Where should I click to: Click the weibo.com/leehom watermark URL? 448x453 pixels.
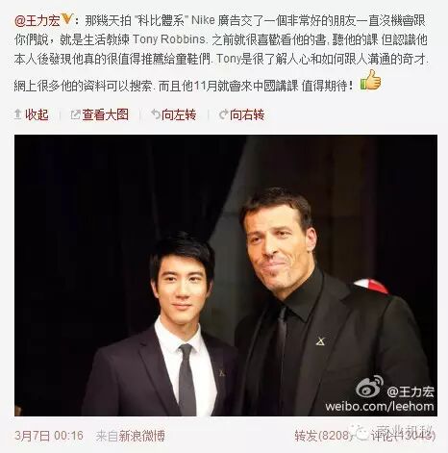pos(380,407)
